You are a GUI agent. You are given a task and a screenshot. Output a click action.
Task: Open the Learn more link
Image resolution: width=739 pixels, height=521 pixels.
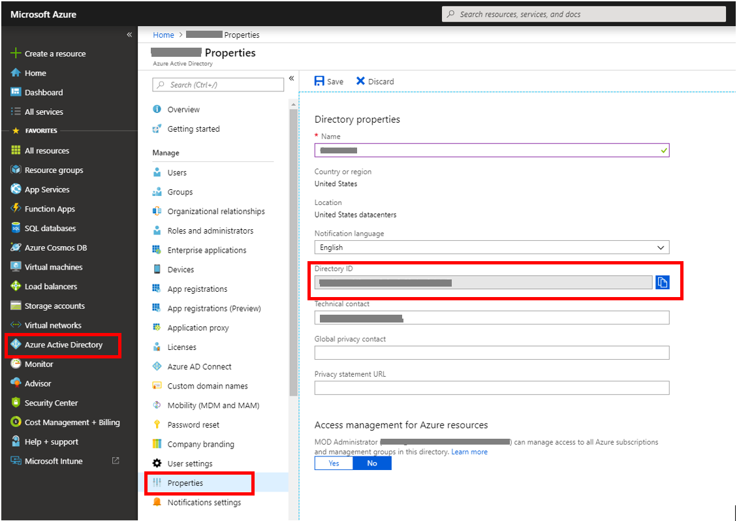(469, 452)
